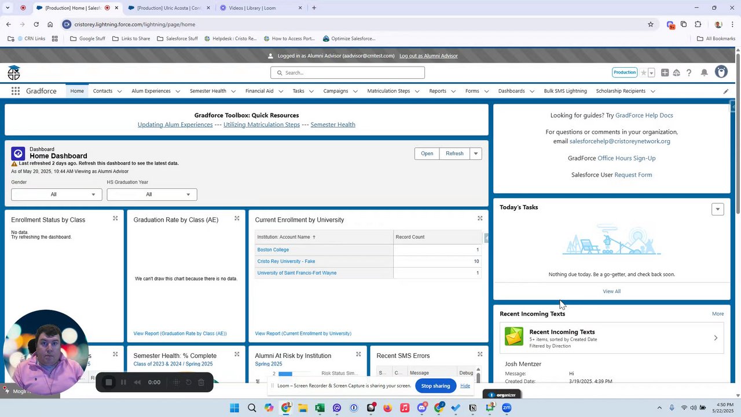Expand the Current Enrollment by University widget
The height and width of the screenshot is (417, 741).
(x=480, y=218)
